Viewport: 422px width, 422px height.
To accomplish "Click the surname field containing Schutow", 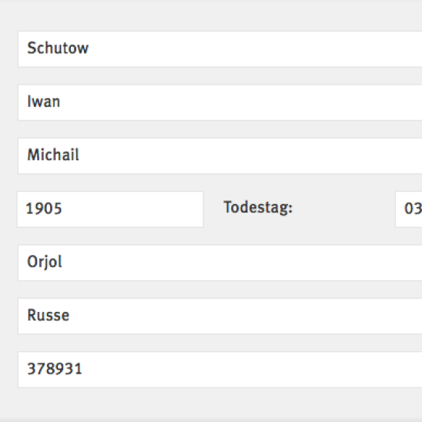I will pos(220,49).
